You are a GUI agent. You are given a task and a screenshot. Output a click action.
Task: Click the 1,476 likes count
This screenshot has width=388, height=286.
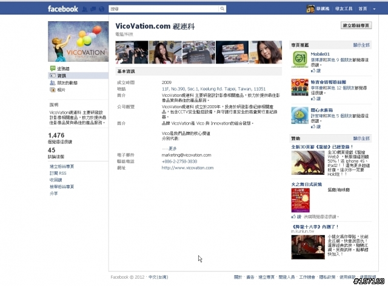point(56,135)
